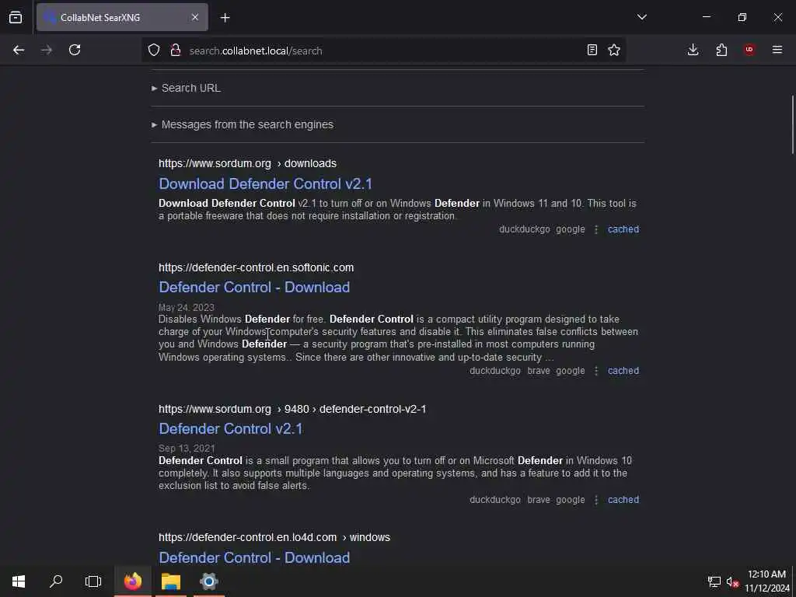Open Download Defender Control v2.1 result

click(x=265, y=183)
